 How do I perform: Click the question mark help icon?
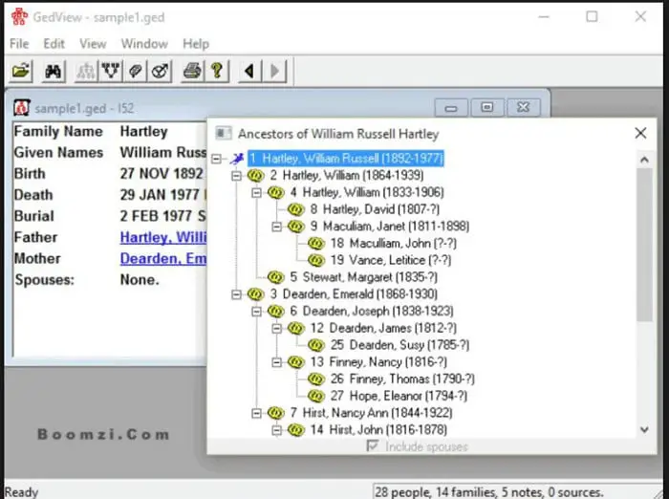pos(217,71)
